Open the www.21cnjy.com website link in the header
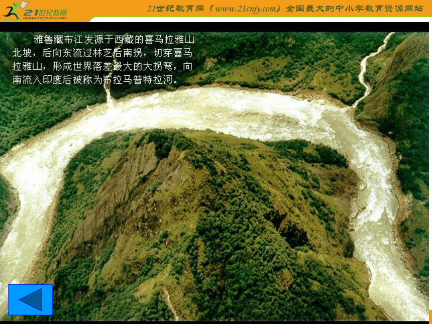432x324 pixels. point(246,9)
